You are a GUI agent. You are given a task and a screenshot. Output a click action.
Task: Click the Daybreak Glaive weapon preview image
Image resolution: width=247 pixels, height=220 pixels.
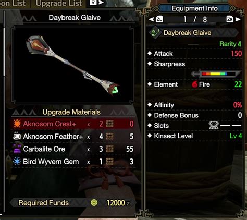[72, 65]
